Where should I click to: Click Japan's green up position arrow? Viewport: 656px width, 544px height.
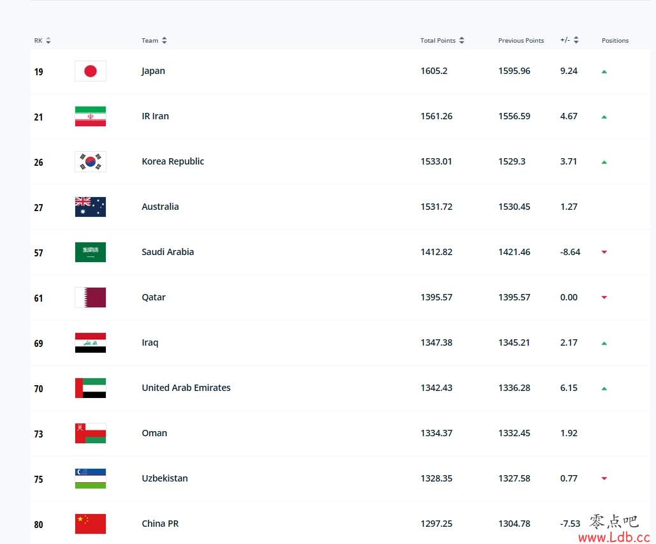[x=604, y=71]
